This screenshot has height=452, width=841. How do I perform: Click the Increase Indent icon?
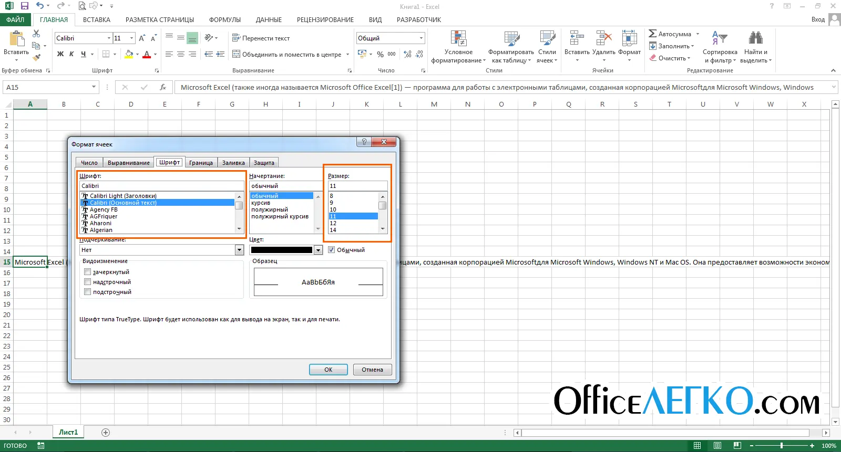tap(220, 54)
